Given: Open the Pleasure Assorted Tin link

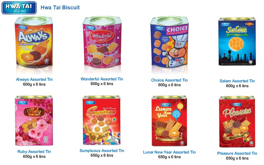Looking at the screenshot, I should (237, 153).
